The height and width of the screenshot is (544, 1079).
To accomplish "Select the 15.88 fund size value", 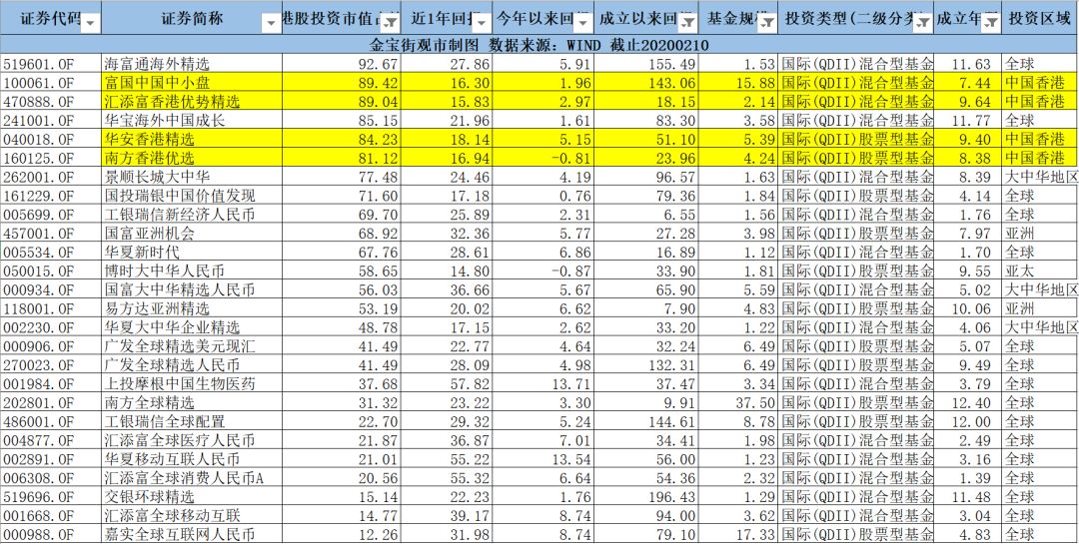I will pos(738,83).
